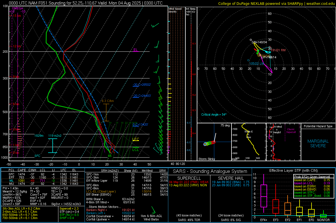
Task: Click the '119 m2s2' label on the skew-T
Action: tap(55, 136)
